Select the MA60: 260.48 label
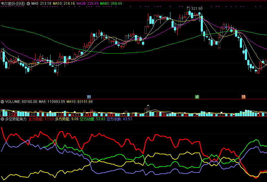The image size is (267, 182). click(x=111, y=4)
